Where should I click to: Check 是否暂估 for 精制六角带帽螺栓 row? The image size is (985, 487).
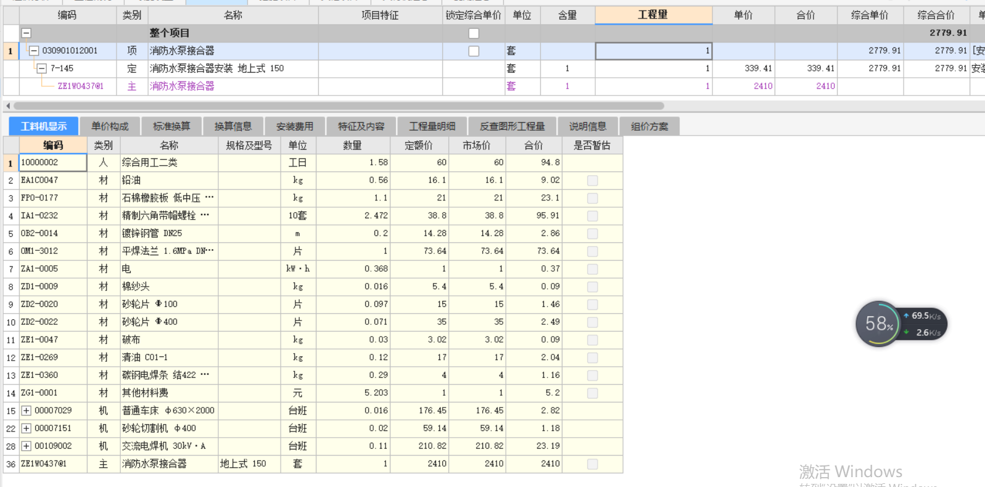[x=593, y=216]
